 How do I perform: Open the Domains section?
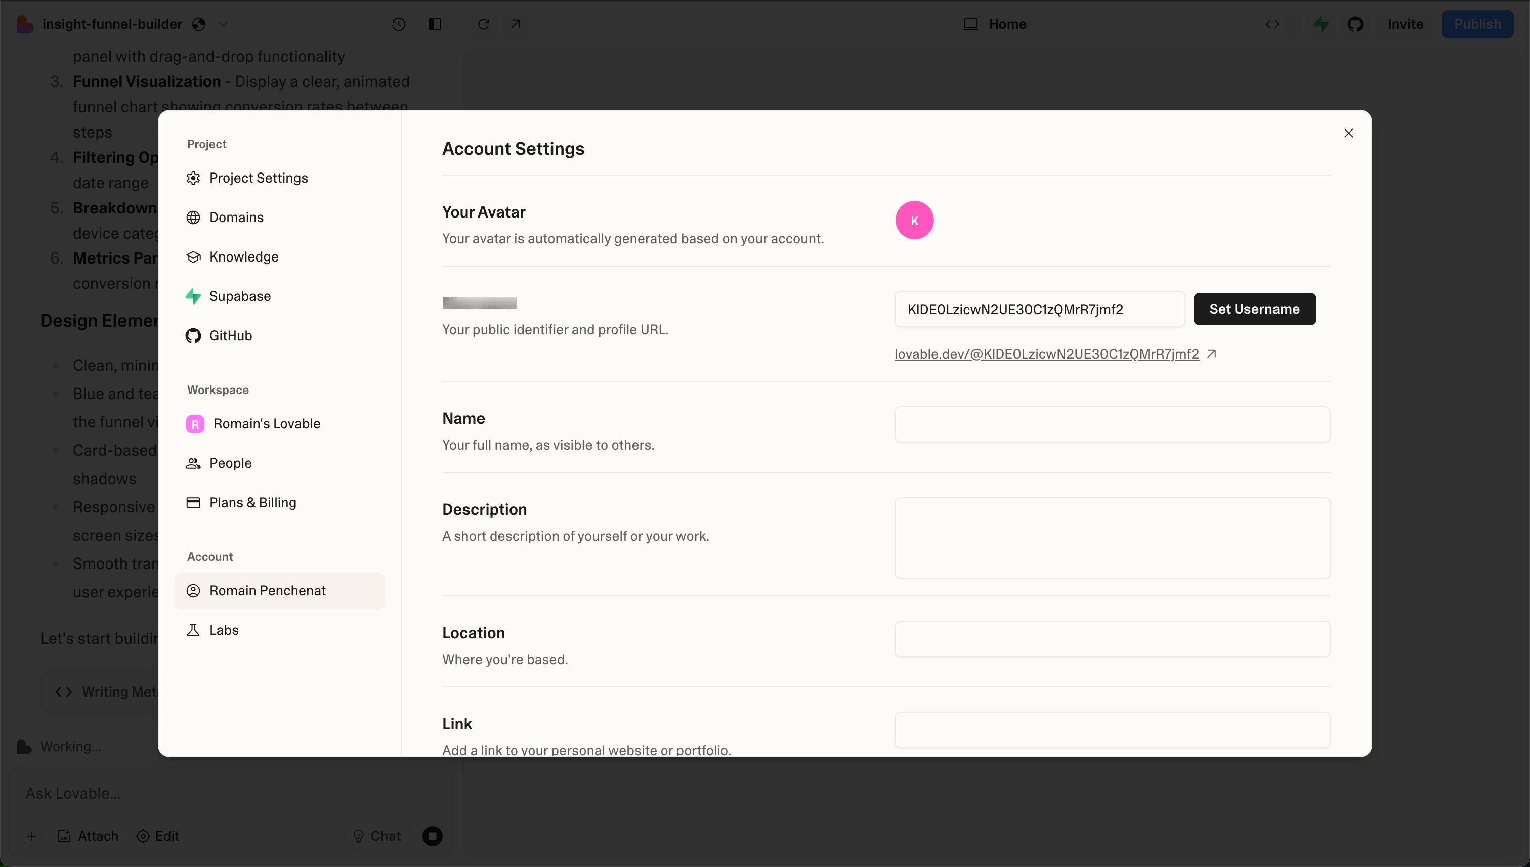point(236,218)
